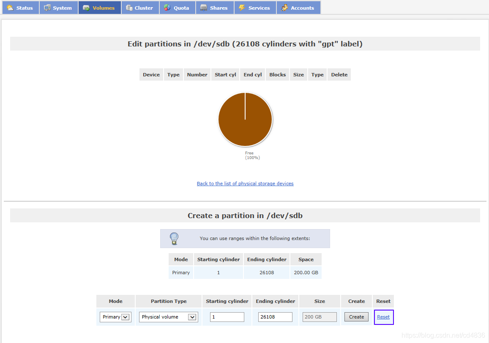Click the System tab monitor icon

point(47,8)
